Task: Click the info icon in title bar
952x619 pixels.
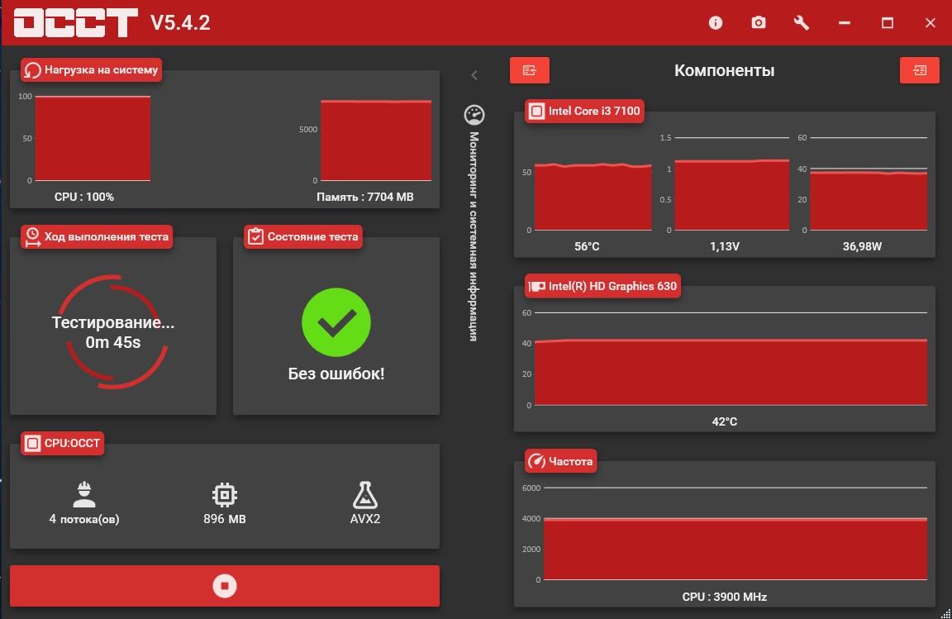Action: pyautogui.click(x=716, y=23)
